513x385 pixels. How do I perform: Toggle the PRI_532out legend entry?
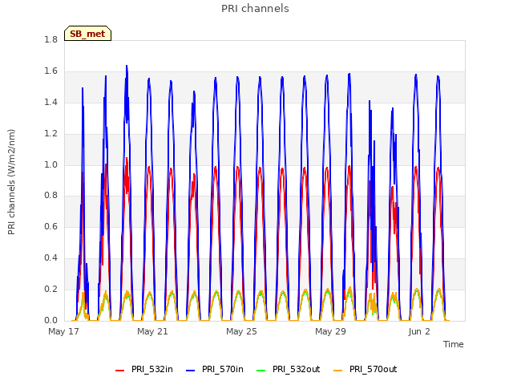click(x=289, y=369)
